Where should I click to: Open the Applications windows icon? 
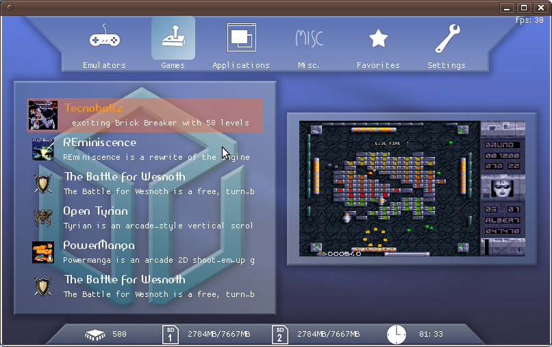(241, 38)
